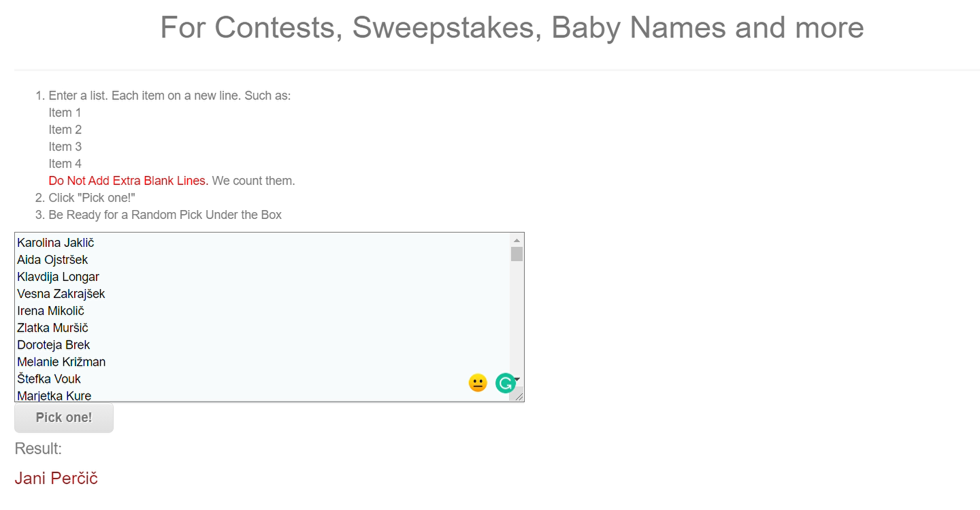Click "Doroteja Brek" in the names list

[x=53, y=345]
